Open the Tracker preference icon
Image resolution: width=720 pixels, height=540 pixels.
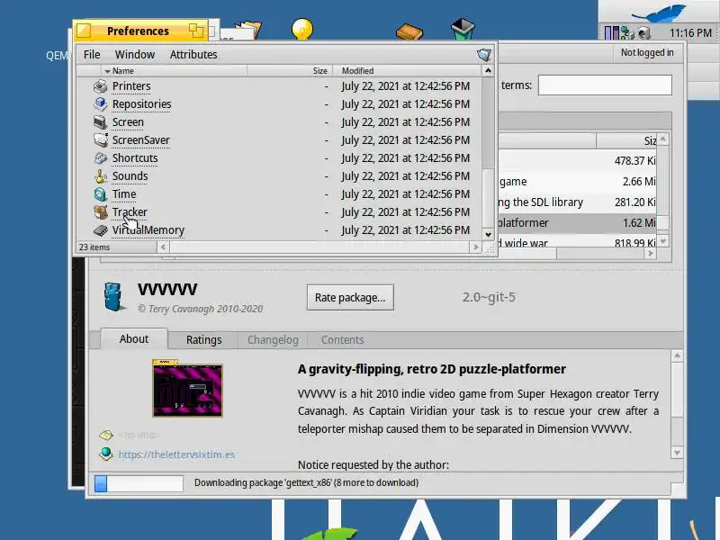pyautogui.click(x=100, y=212)
